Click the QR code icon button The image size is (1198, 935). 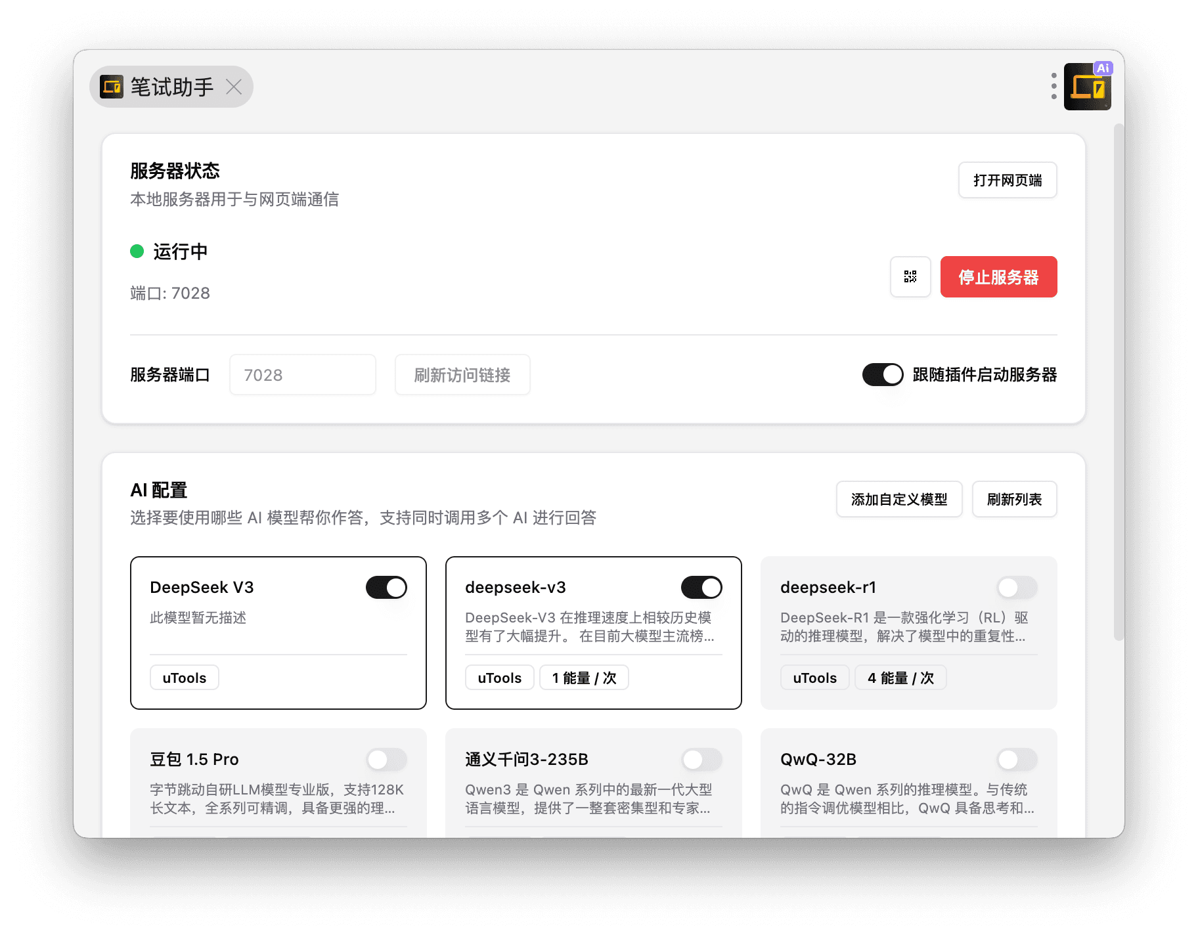[x=910, y=276]
